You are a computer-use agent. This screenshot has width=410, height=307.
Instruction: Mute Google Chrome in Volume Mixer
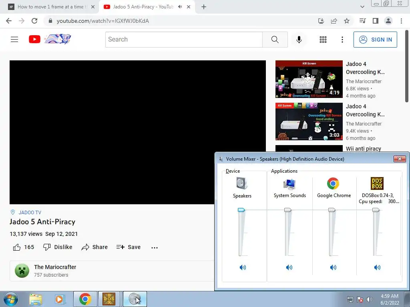click(333, 267)
